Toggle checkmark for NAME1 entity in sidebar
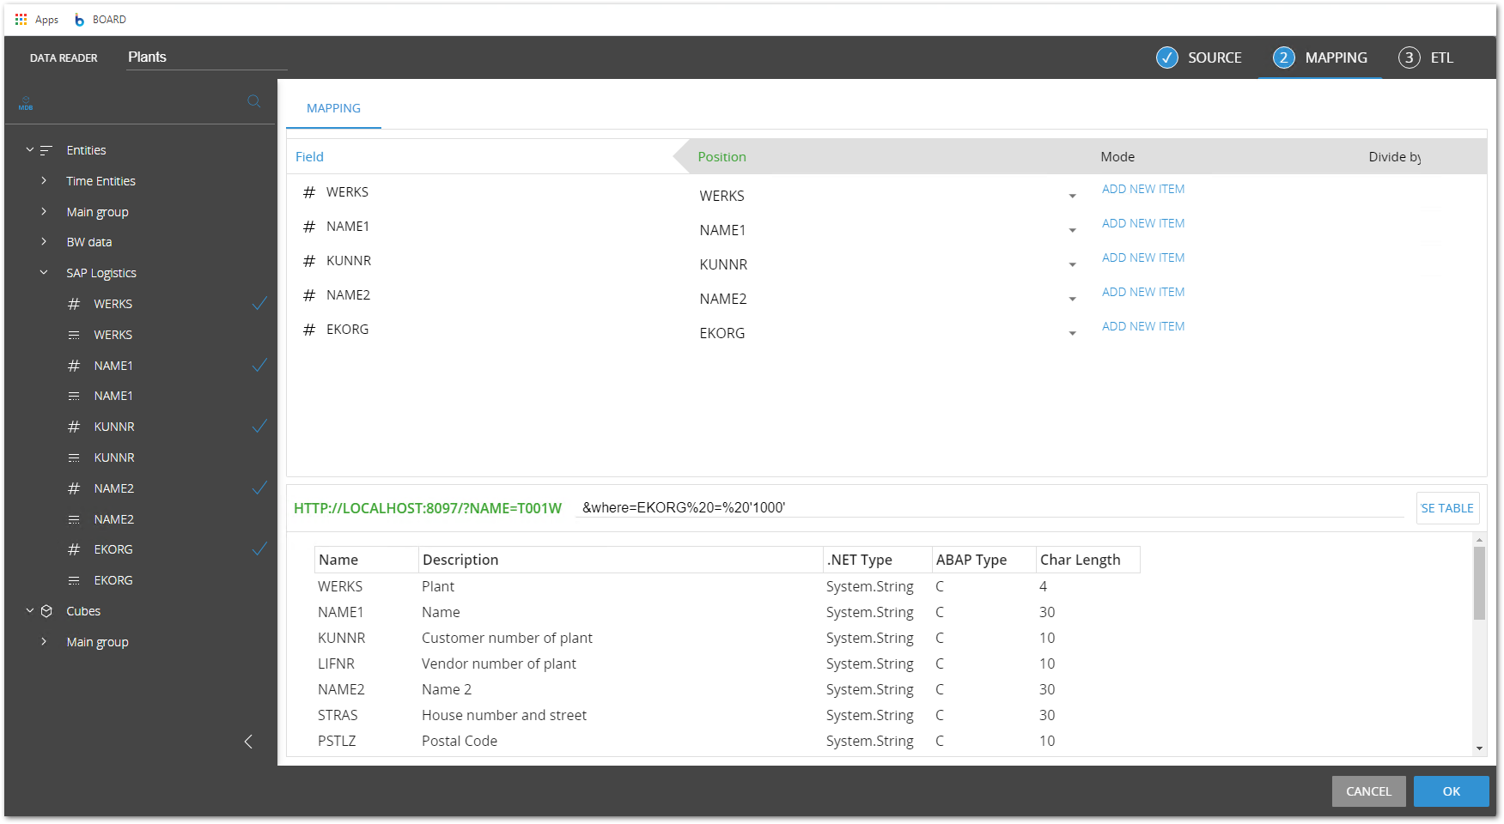This screenshot has width=1504, height=824. coord(259,366)
